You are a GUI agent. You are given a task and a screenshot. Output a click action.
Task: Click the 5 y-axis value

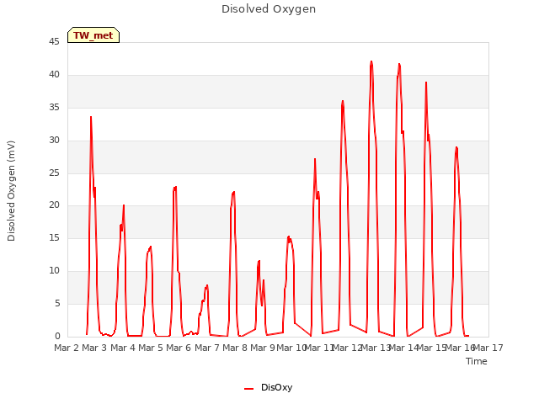pos(57,303)
